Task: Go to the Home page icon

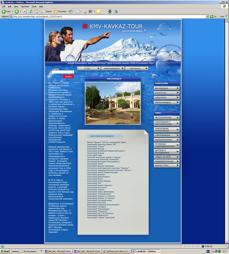Action: pyautogui.click(x=36, y=11)
